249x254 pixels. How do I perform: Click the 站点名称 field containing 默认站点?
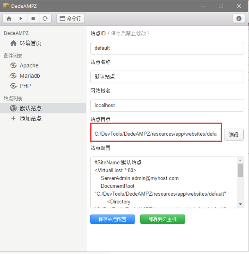(167, 76)
